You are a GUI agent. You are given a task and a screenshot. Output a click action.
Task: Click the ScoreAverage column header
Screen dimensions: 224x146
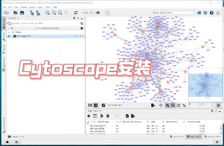[x=194, y=122]
